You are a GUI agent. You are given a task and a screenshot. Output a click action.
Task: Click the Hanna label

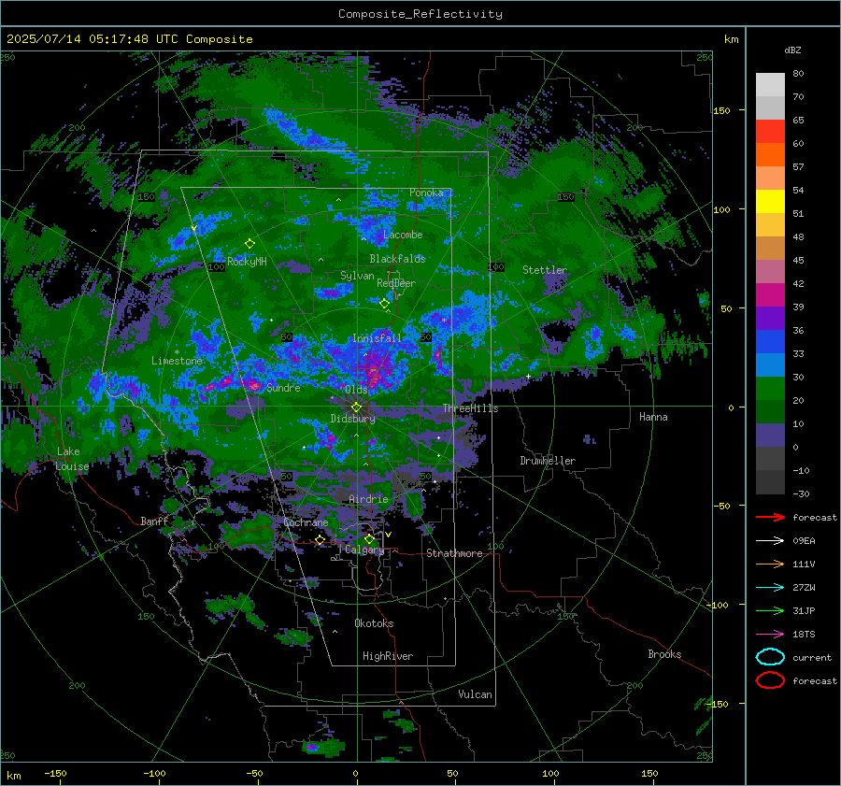point(653,417)
